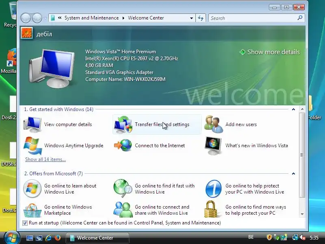The width and height of the screenshot is (325, 244).
Task: Open the recent pages dropdown arrow
Action: click(45, 18)
